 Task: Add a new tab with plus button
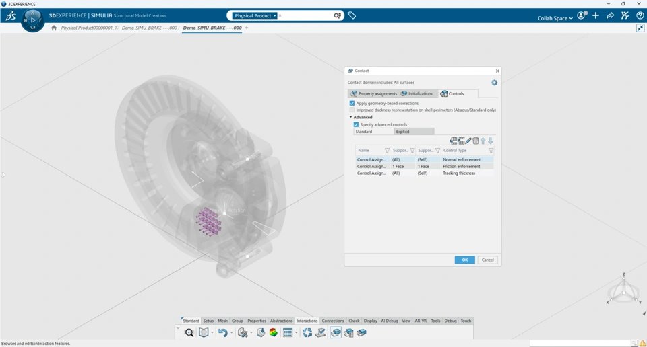247,28
